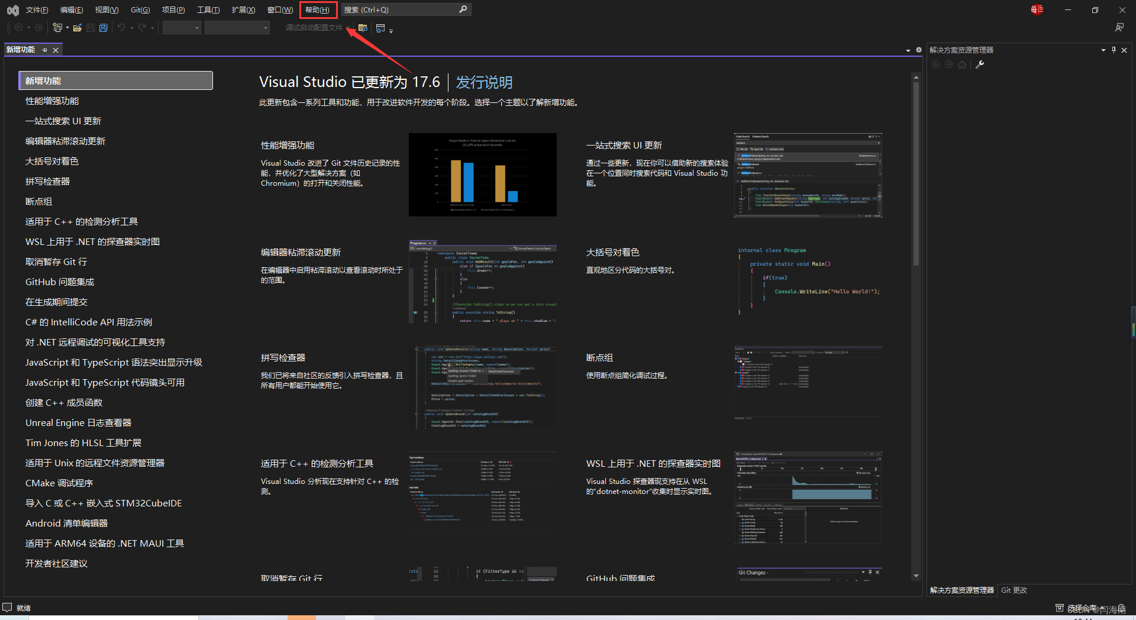Click the Open File folder icon

point(78,28)
